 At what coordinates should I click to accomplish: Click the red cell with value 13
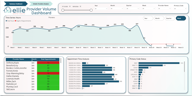(48, 63)
